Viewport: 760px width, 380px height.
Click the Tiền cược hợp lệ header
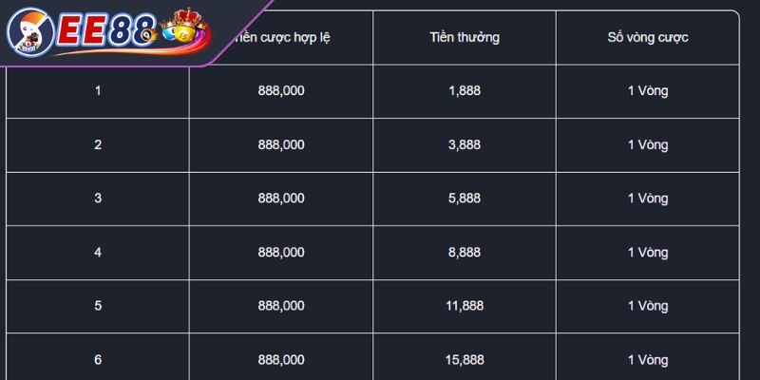[x=281, y=37]
